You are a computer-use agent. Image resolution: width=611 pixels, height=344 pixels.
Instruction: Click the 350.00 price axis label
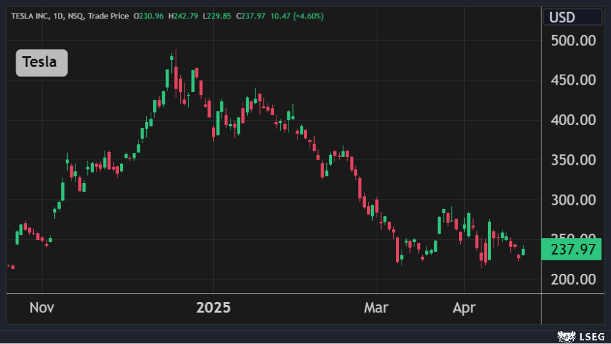[x=573, y=160]
